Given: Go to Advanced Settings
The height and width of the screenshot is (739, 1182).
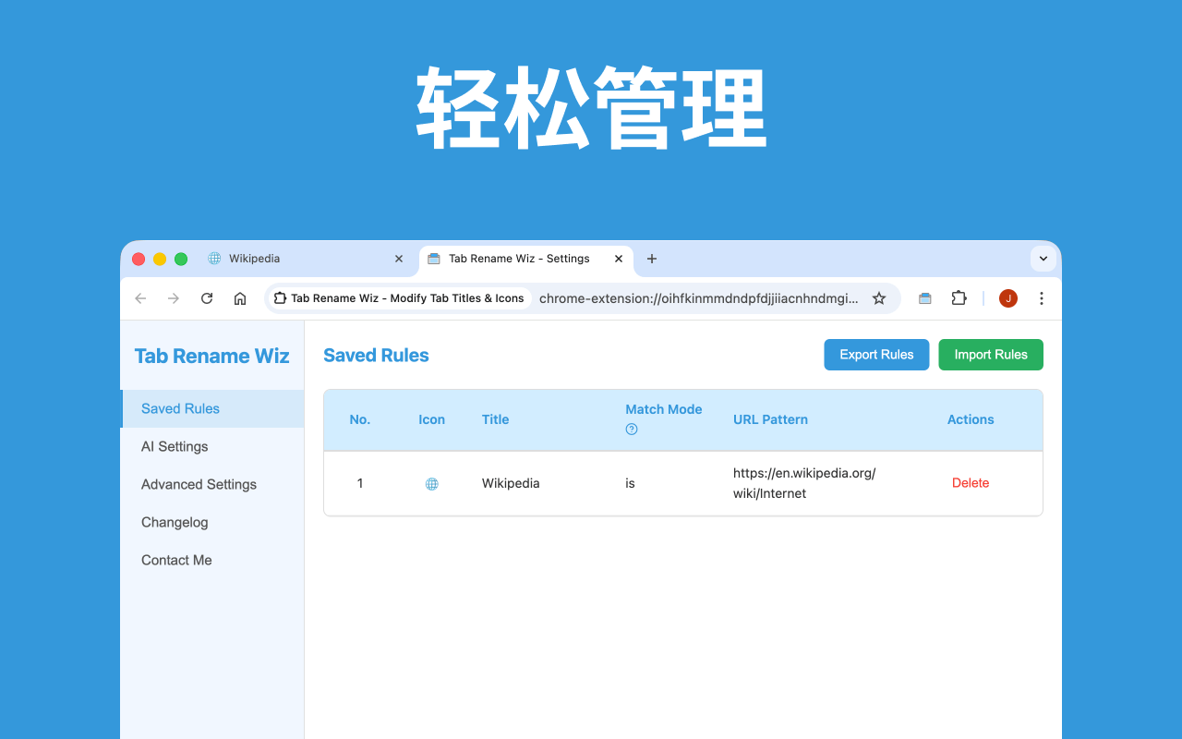Looking at the screenshot, I should pos(199,484).
